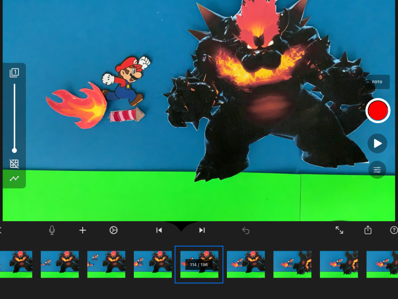Open the frame rate timer settings

click(x=113, y=230)
